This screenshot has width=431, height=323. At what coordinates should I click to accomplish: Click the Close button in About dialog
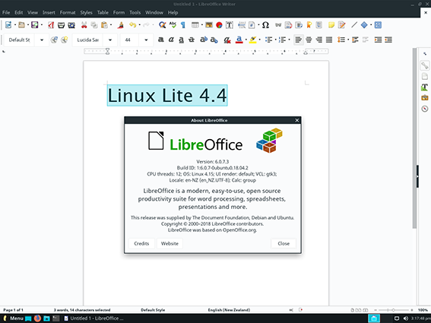coord(284,243)
